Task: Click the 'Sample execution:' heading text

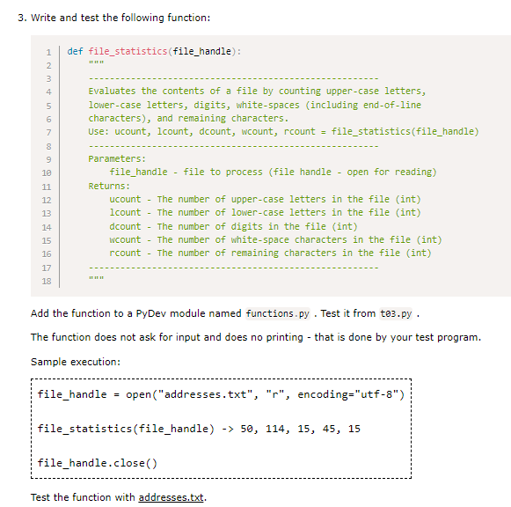Action: coord(76,362)
